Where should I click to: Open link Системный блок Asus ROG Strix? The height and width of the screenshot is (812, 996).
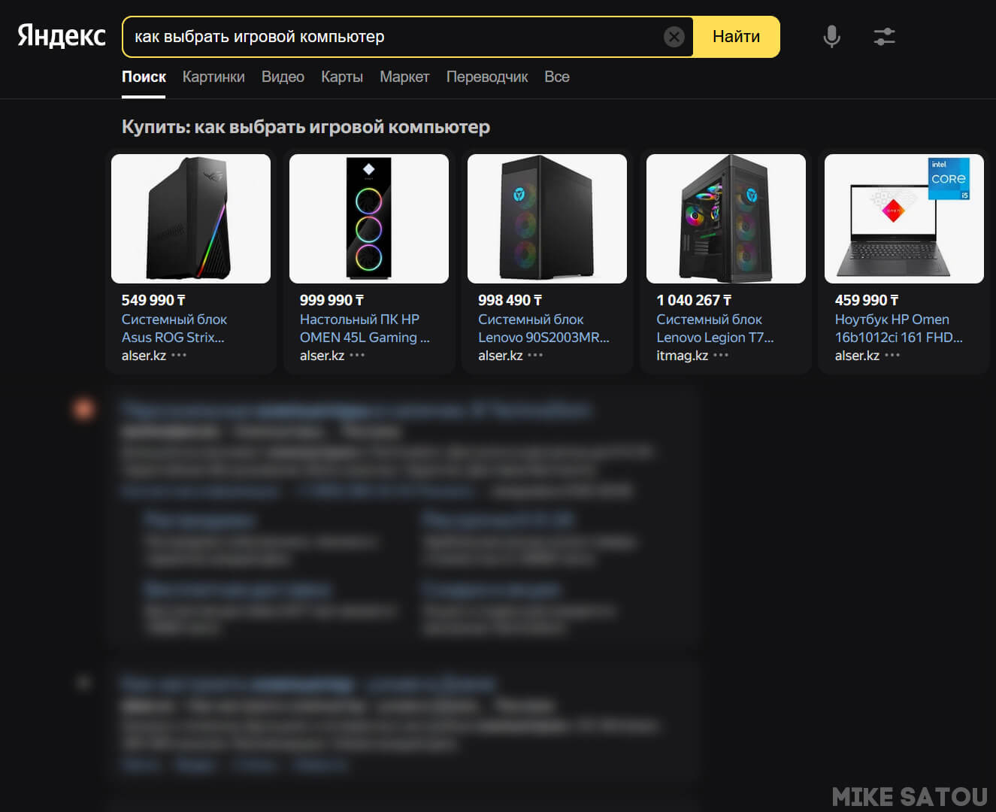174,329
